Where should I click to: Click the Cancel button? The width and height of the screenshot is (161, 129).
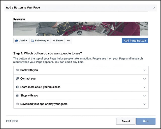pyautogui.click(x=126, y=121)
